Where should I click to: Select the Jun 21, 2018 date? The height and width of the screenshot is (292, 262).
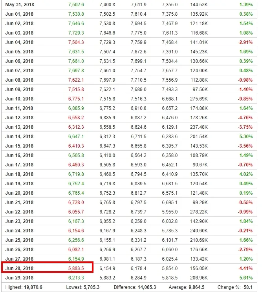coord(19,203)
